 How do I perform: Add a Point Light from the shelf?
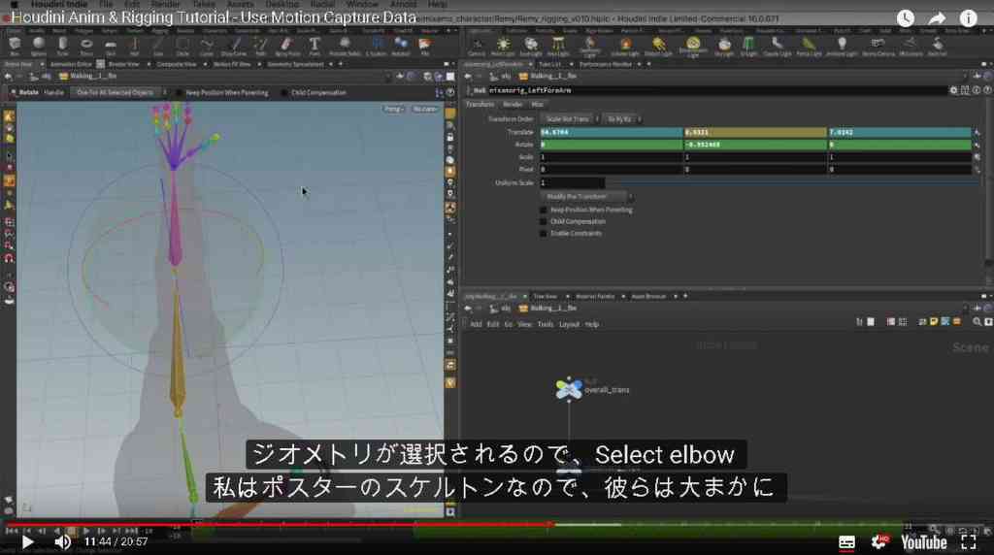tap(504, 46)
